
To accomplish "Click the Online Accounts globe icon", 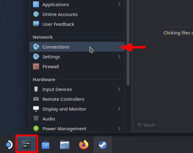I will pyautogui.click(x=36, y=14).
